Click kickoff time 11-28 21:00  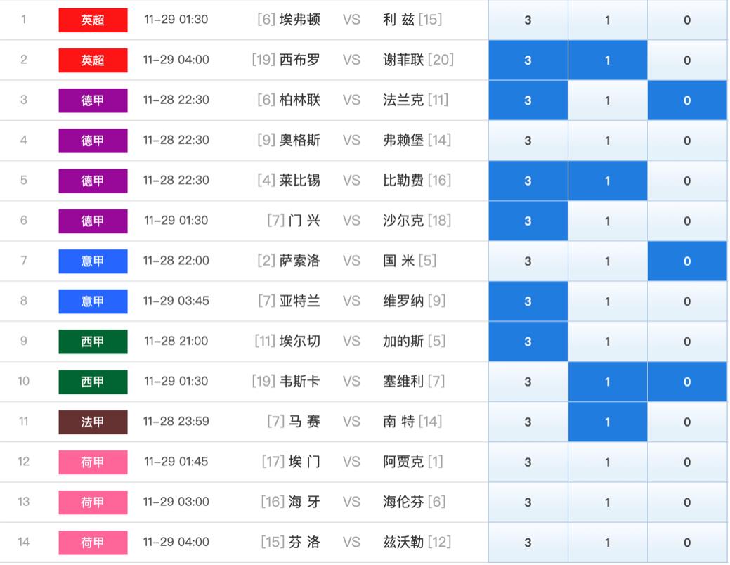pos(176,341)
